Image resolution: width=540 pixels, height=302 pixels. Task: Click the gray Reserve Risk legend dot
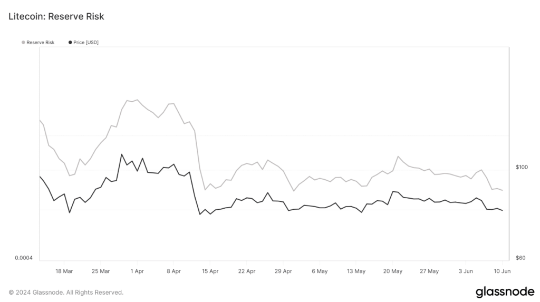pos(23,42)
